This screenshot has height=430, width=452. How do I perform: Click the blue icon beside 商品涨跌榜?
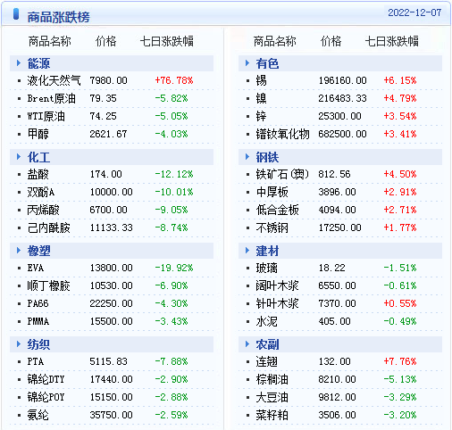coord(16,14)
